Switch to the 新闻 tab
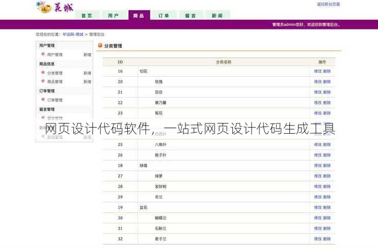 pyautogui.click(x=217, y=15)
